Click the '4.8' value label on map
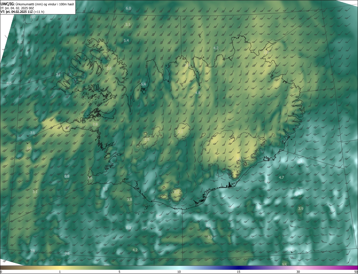 tap(198, 93)
